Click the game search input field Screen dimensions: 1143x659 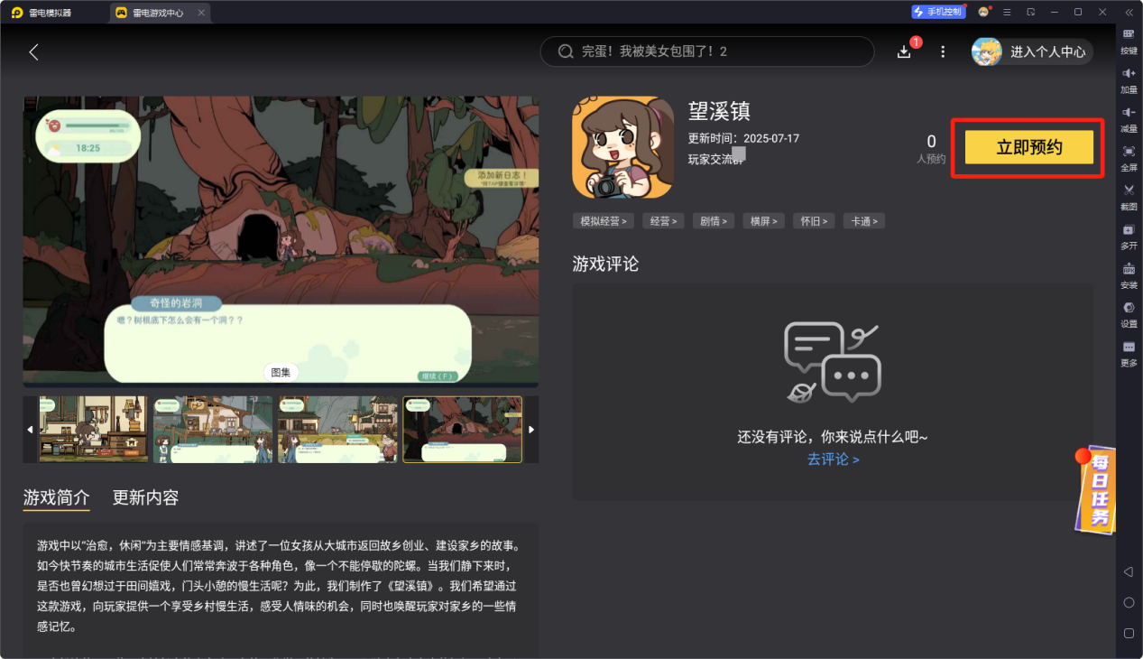707,51
